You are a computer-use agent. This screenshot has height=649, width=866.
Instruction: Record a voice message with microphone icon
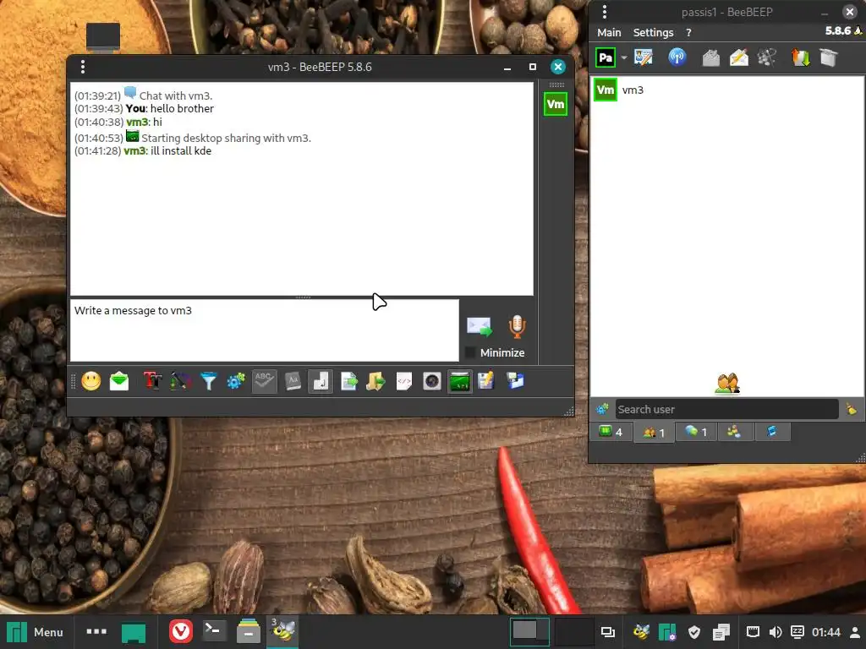[x=517, y=327]
